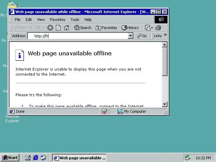Image resolution: width=216 pixels, height=162 pixels.
Task: Click the window resize grip in status bar
Action: [x=166, y=112]
